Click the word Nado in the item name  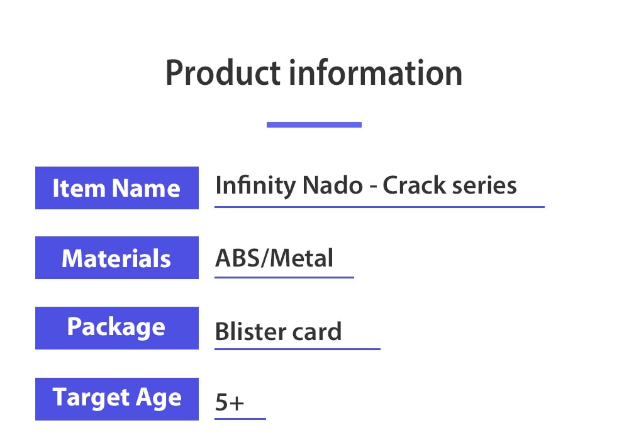coord(333,185)
